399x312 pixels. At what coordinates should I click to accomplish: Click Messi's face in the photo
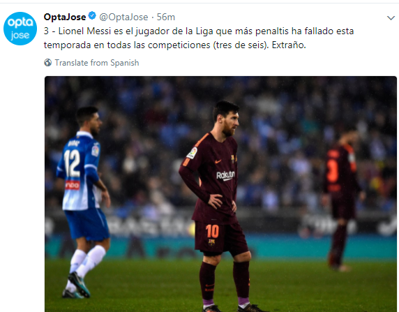(x=230, y=121)
